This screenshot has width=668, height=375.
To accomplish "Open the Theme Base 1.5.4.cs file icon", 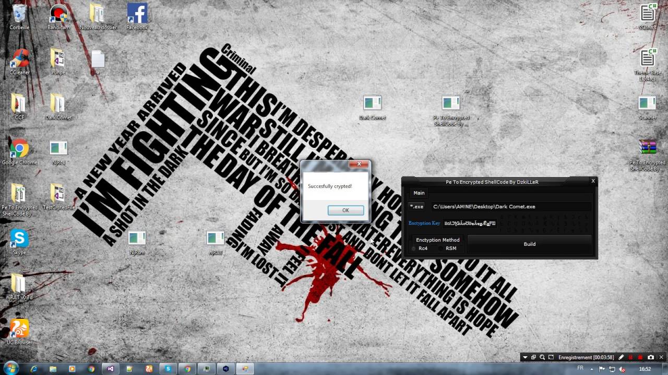I will (648, 65).
